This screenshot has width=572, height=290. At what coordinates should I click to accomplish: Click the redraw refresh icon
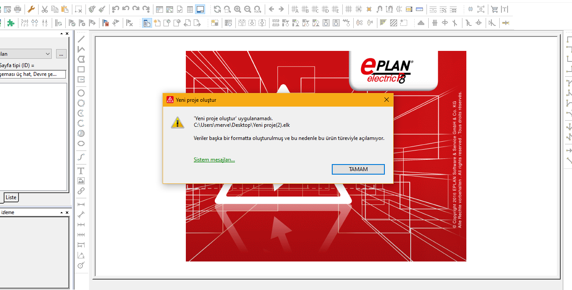point(217,9)
